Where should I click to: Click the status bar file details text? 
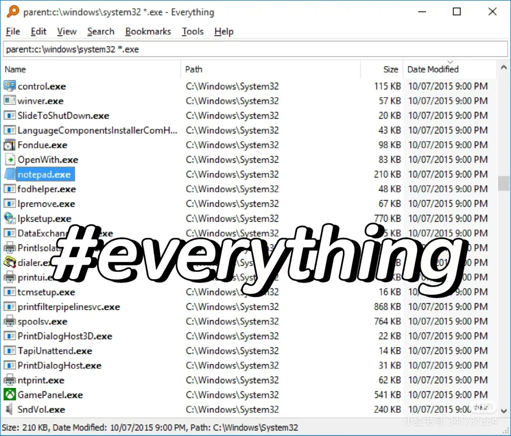coord(150,428)
